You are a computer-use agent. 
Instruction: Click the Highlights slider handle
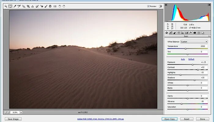(x=181, y=75)
